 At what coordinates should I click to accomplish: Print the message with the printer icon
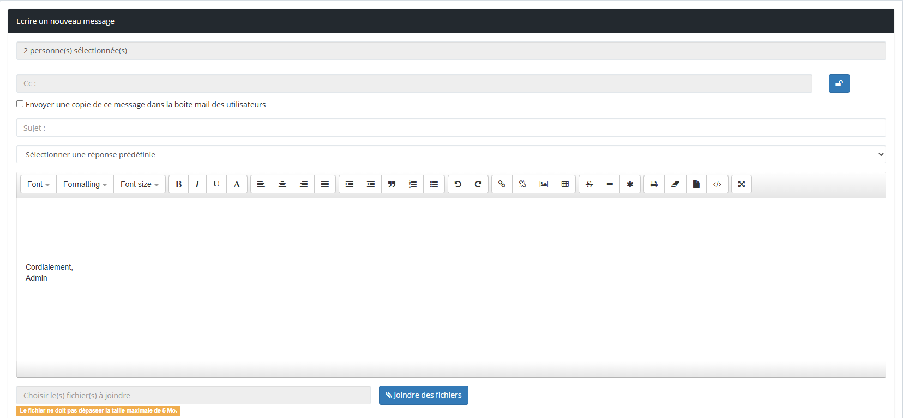pos(654,184)
